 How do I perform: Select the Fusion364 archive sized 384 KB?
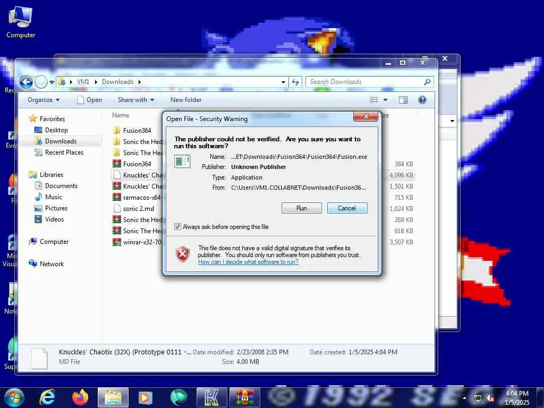[137, 164]
